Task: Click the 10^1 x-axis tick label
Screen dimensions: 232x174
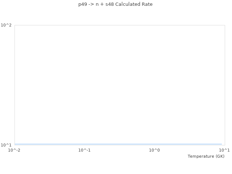Action: tap(224, 150)
